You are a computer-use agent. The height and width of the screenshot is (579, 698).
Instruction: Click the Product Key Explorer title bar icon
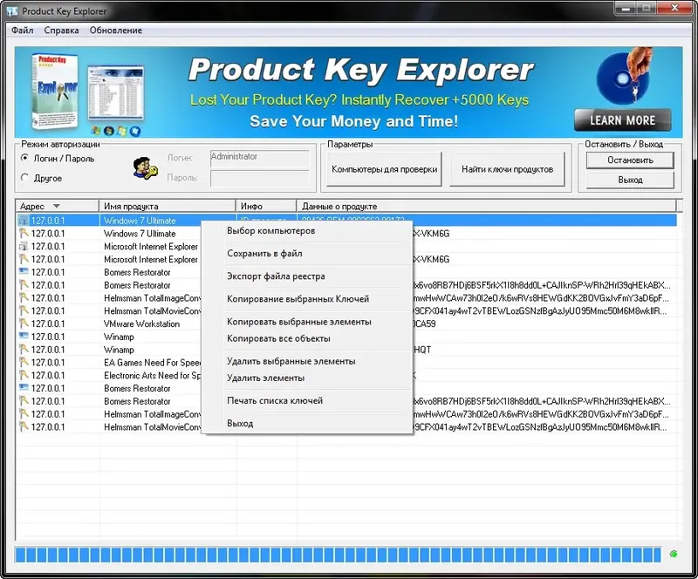(x=10, y=10)
